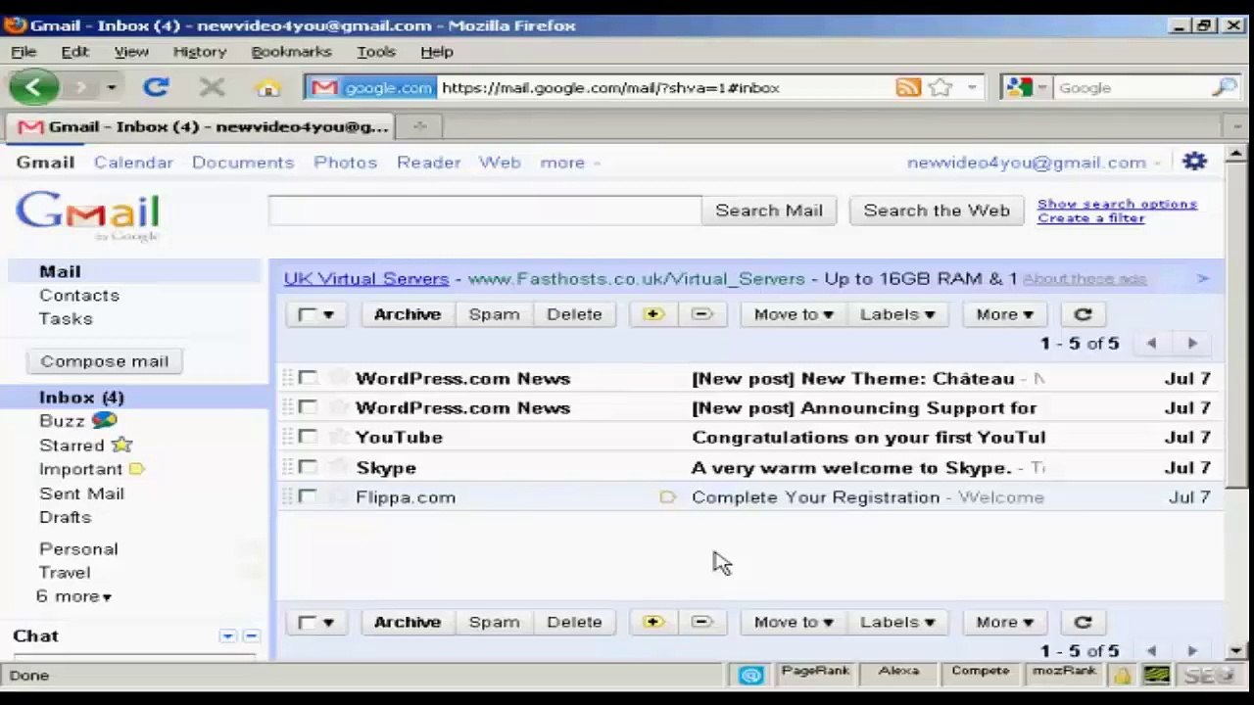Click the Gmail search input field
The image size is (1254, 705).
(485, 211)
